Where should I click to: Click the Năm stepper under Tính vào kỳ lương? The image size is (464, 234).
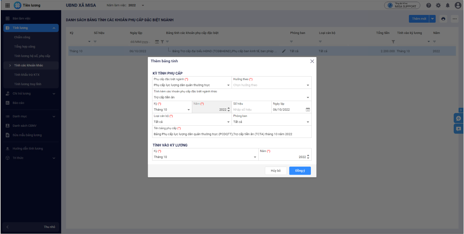point(308,157)
